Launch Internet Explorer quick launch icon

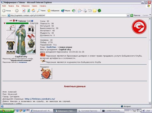tap(24, 111)
